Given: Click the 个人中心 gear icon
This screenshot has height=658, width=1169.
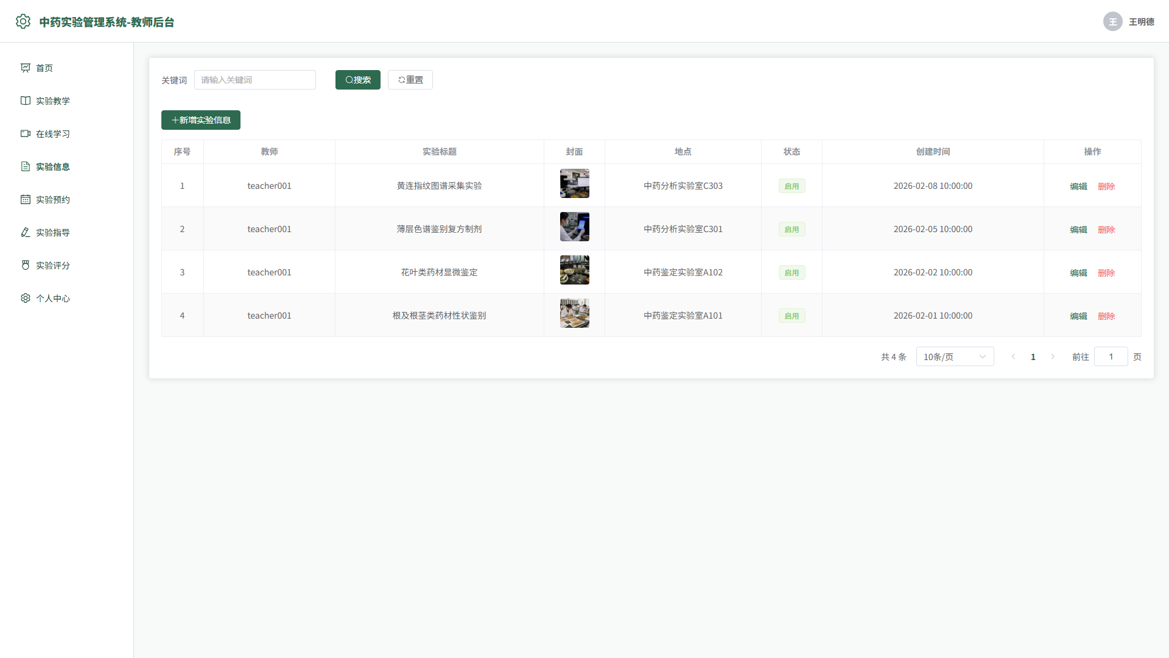Looking at the screenshot, I should pos(26,298).
